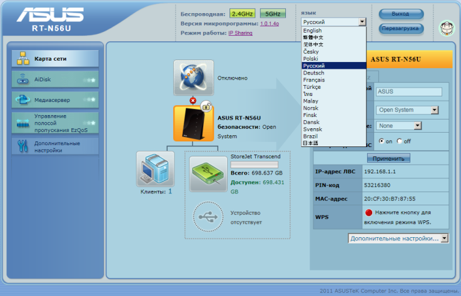
Task: Click the AiDisk router icon
Action: point(23,79)
